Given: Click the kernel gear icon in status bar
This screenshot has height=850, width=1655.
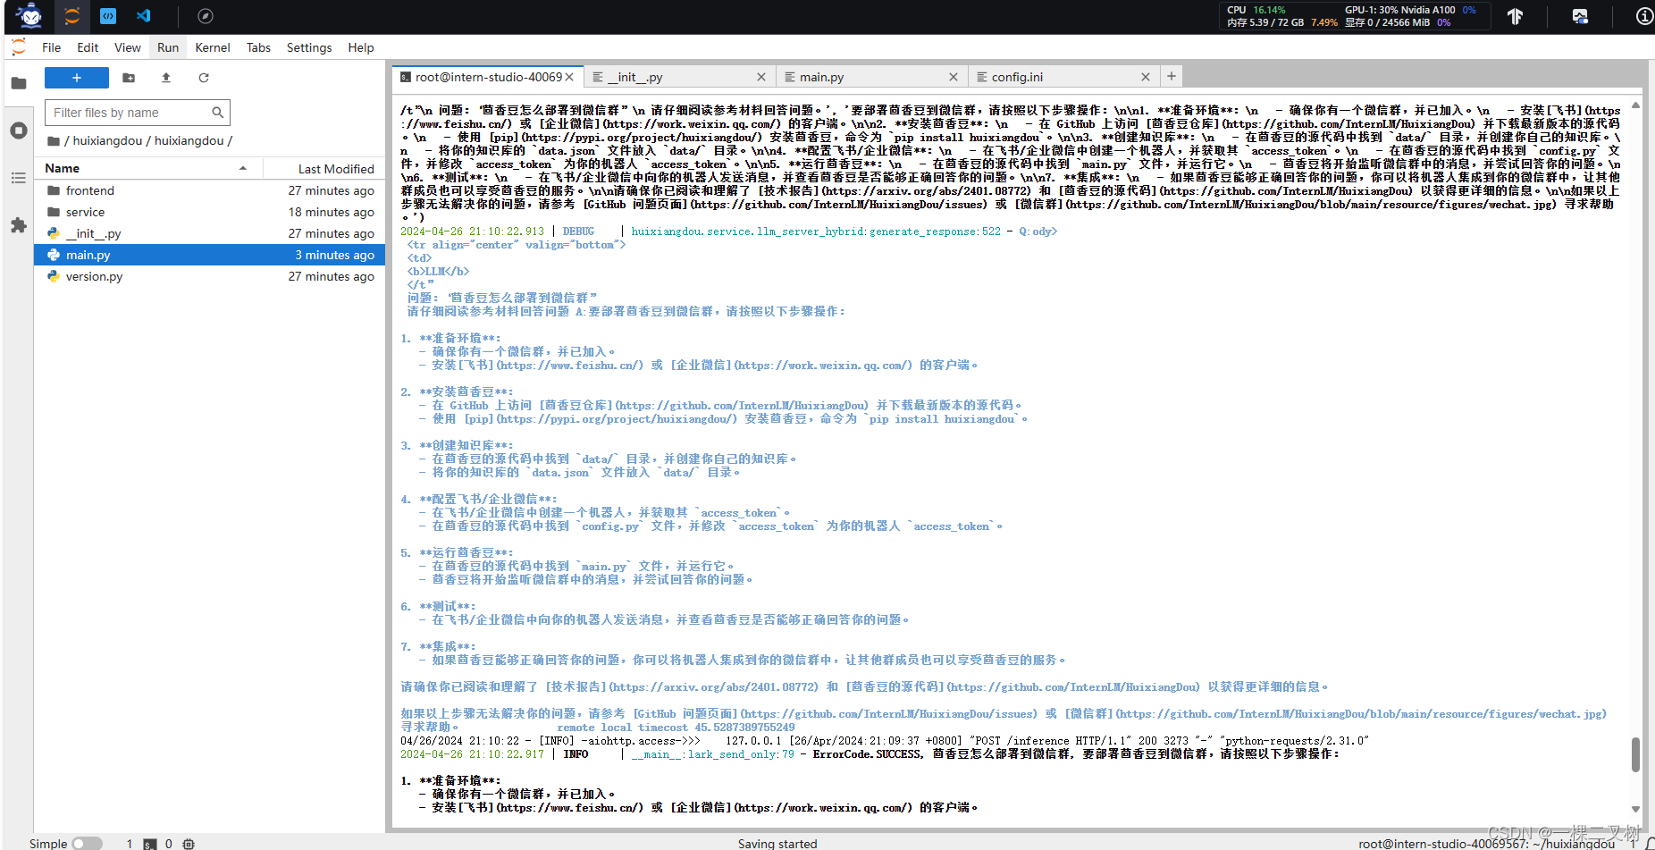Looking at the screenshot, I should tap(189, 843).
